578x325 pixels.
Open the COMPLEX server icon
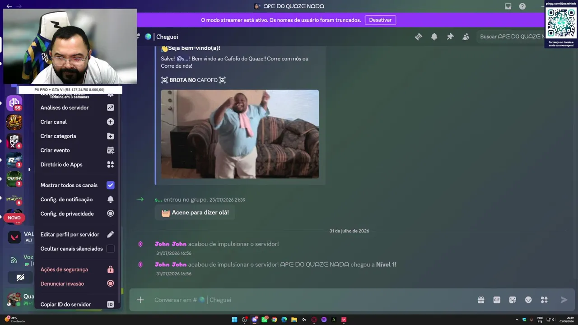[14, 141]
